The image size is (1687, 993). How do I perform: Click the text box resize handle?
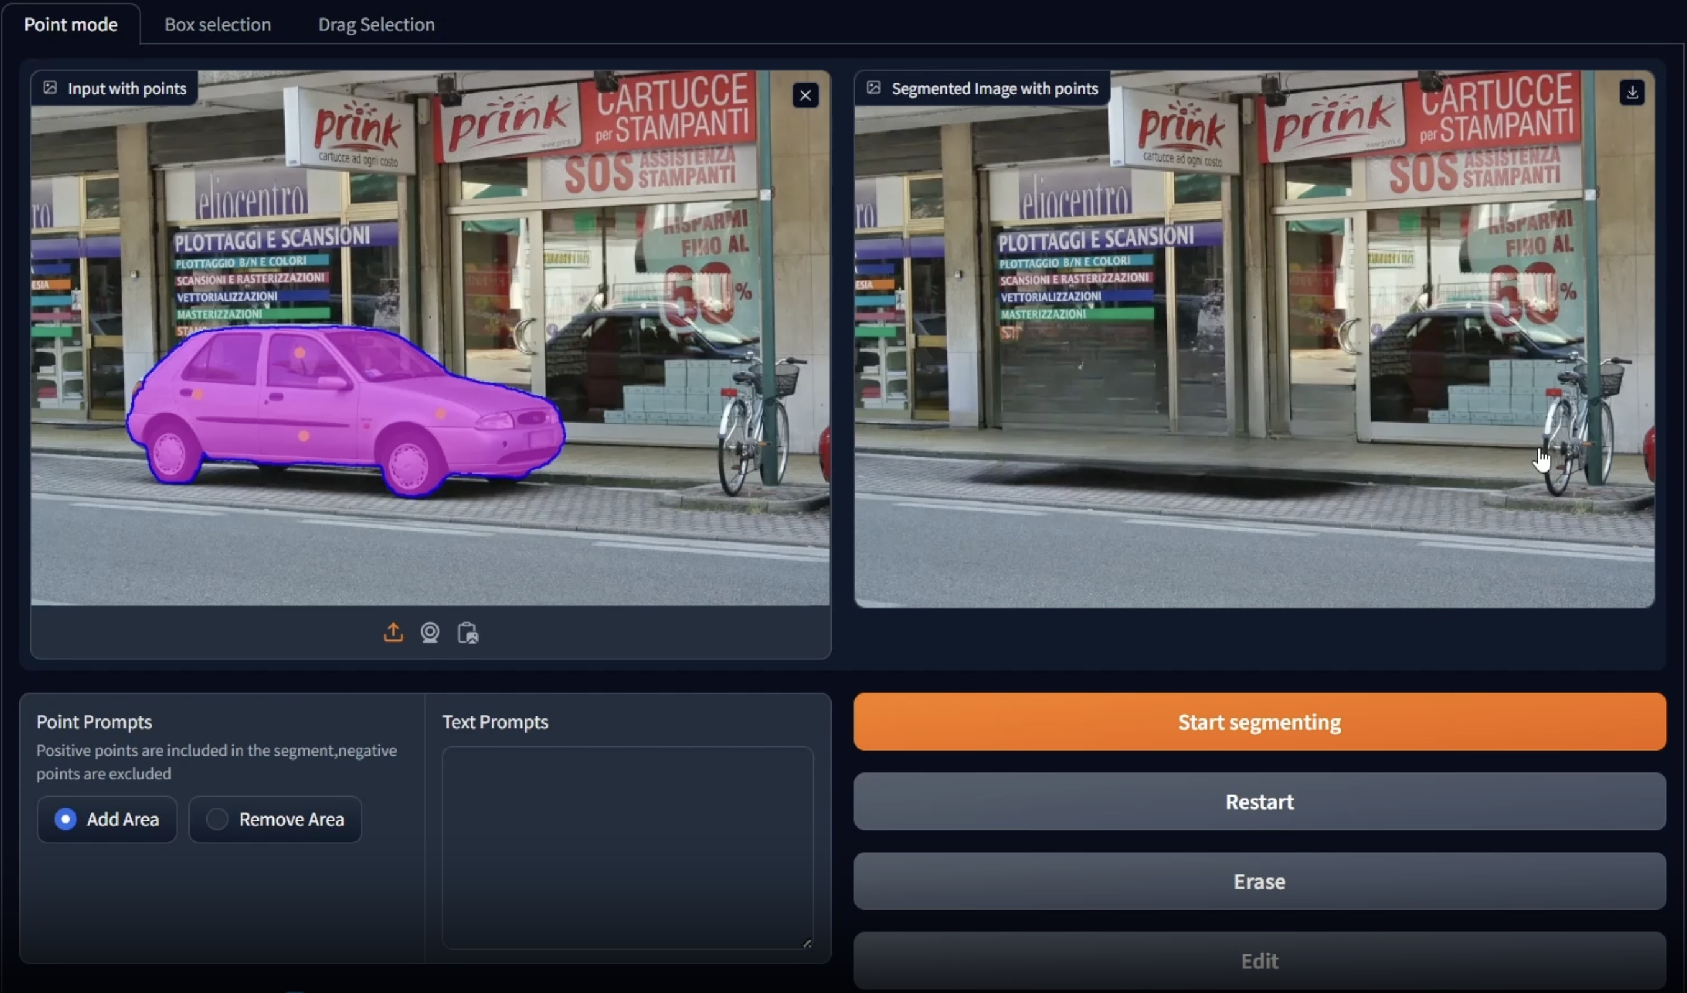point(807,943)
